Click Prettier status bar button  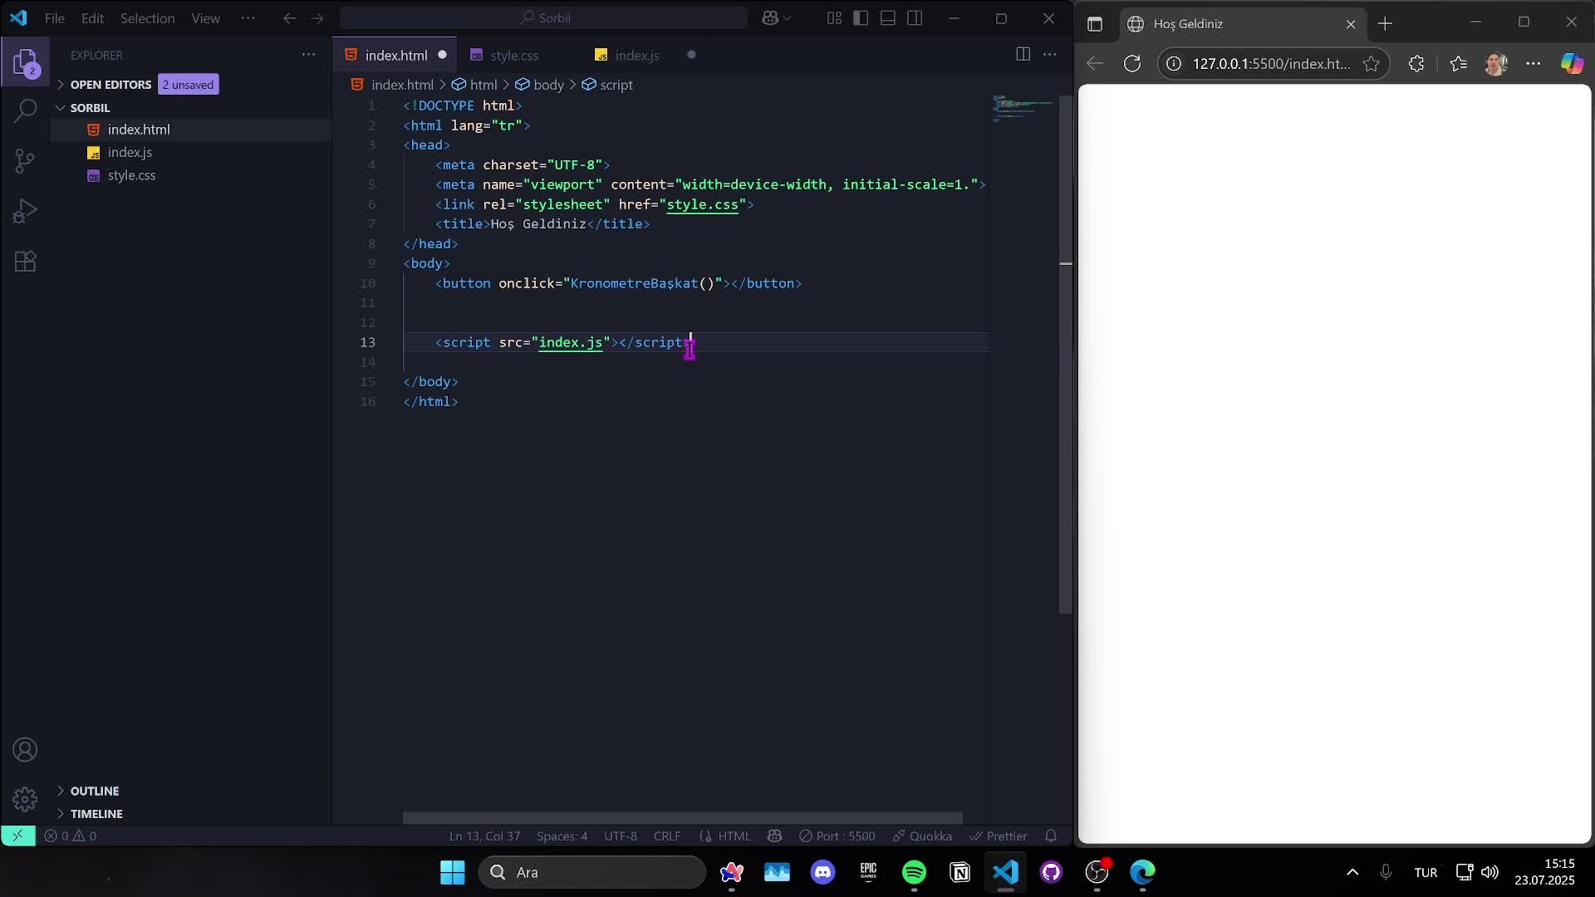(x=999, y=836)
